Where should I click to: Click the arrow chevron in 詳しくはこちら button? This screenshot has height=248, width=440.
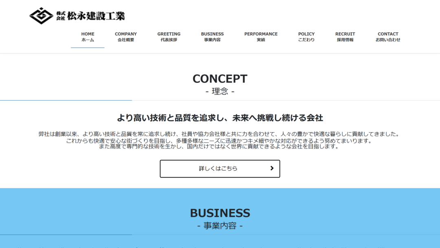[x=272, y=168]
